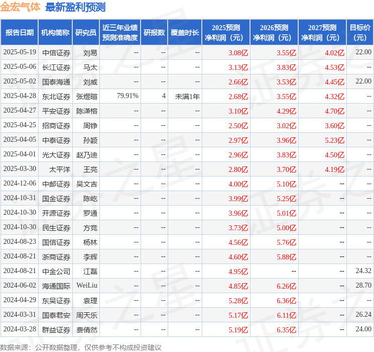The image size is (374, 352).
Task: Select the 海通国际 institution cell
Action: (x=56, y=286)
